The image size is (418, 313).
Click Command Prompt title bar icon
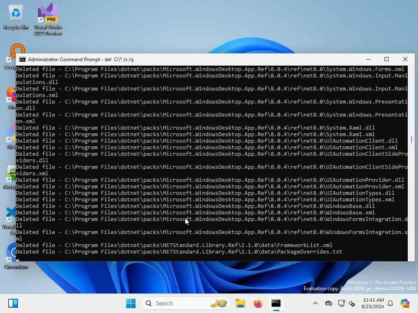click(x=22, y=60)
